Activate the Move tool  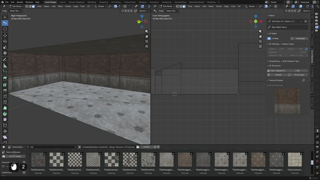(5, 36)
